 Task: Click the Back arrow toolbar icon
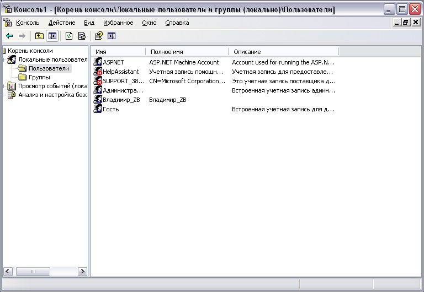(9, 36)
